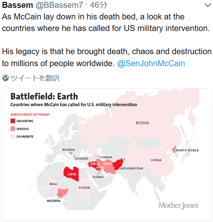Click the Battlefield: Earth title text
The height and width of the screenshot is (222, 213).
[x=44, y=96]
